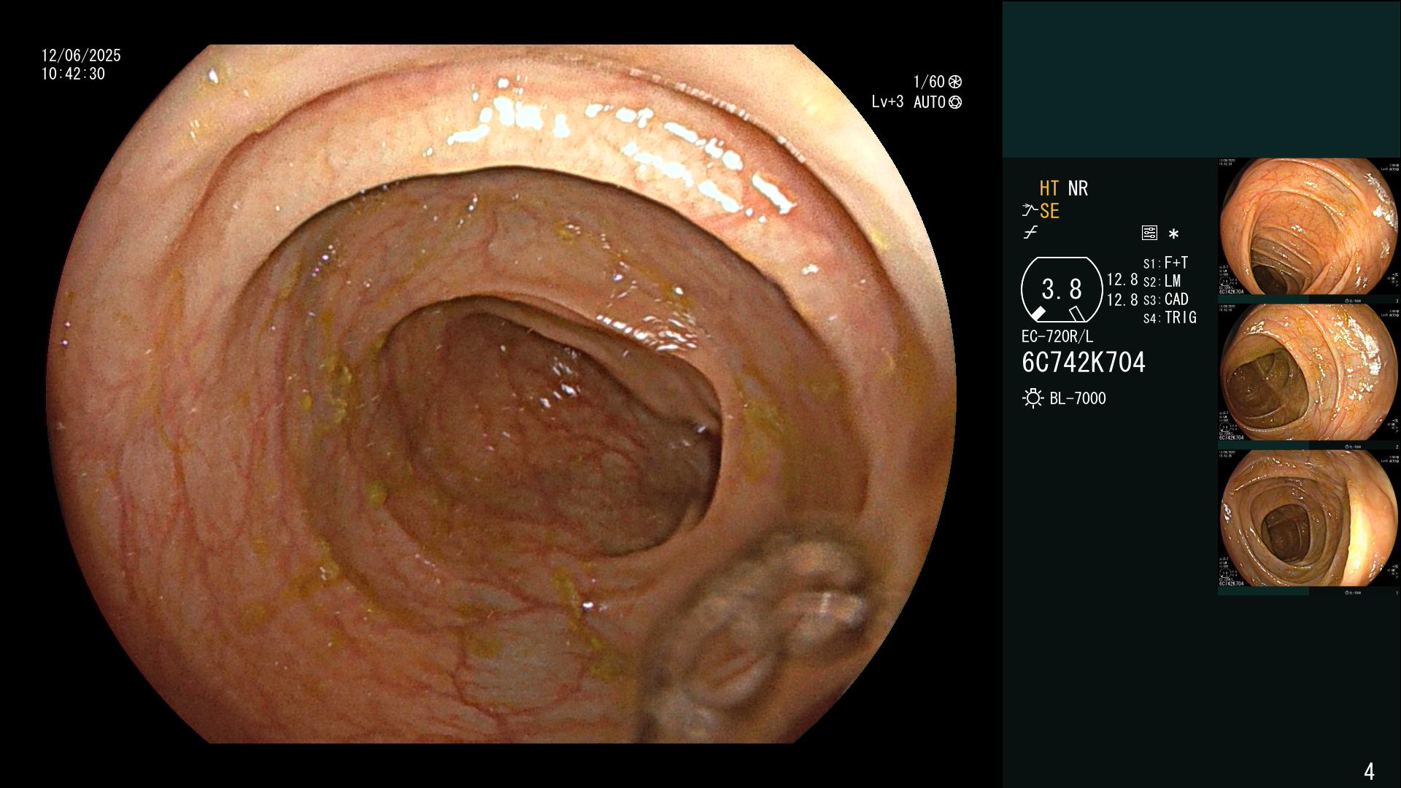
Task: Click the 'S2: LM' switch assignment
Action: tap(1162, 281)
